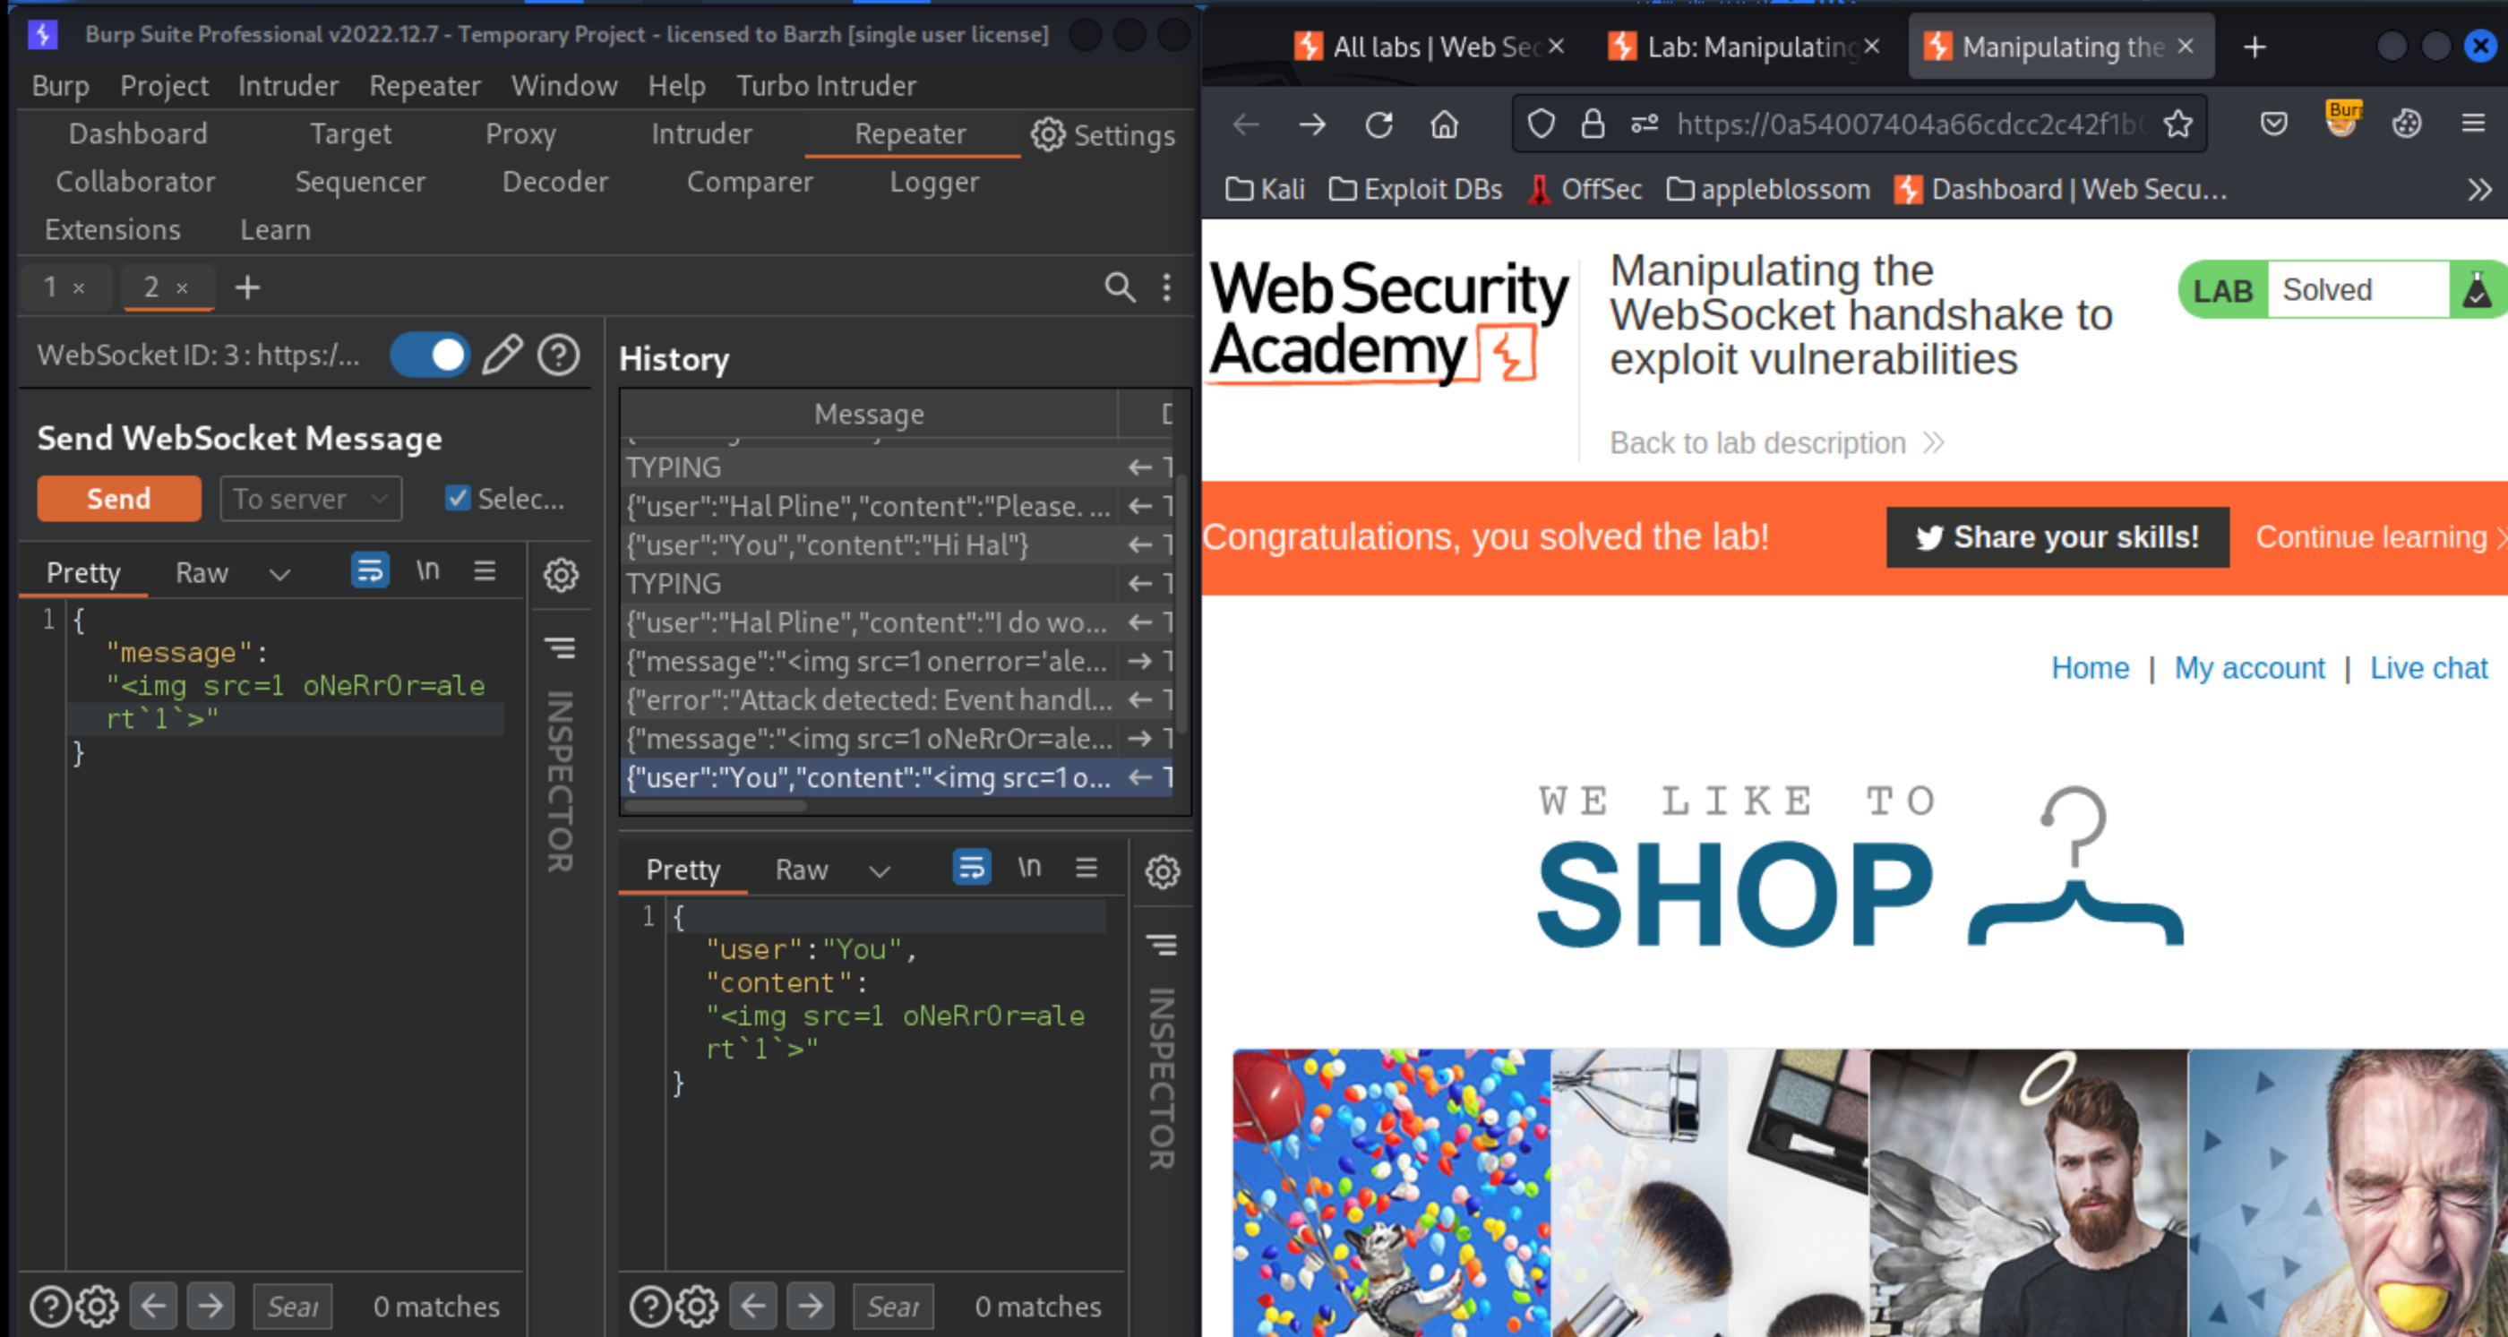Go to previous match in history viewer
Screen dimensions: 2508x1337
pos(753,1306)
